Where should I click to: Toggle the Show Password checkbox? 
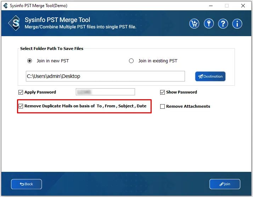coord(162,92)
